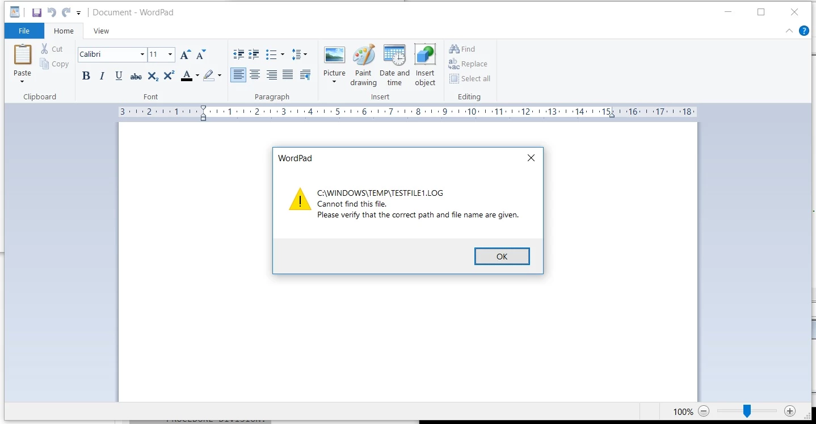Expand the text color dropdown arrow
Image resolution: width=816 pixels, height=424 pixels.
click(x=197, y=75)
